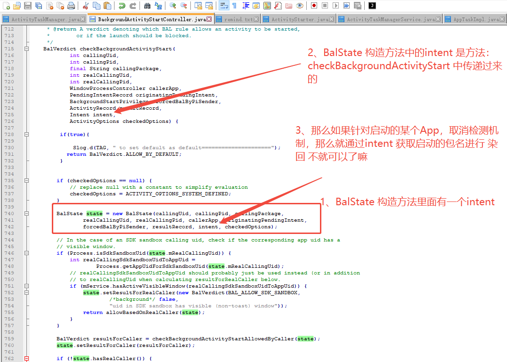Open document map panel

(x=267, y=6)
